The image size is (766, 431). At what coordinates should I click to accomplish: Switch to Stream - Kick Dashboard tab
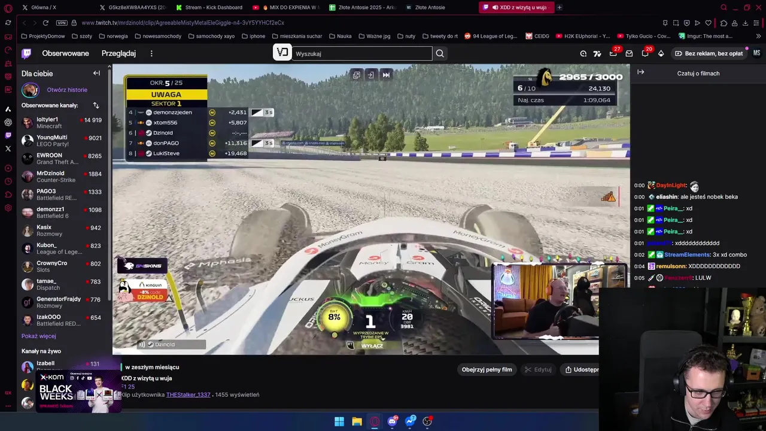click(x=209, y=7)
